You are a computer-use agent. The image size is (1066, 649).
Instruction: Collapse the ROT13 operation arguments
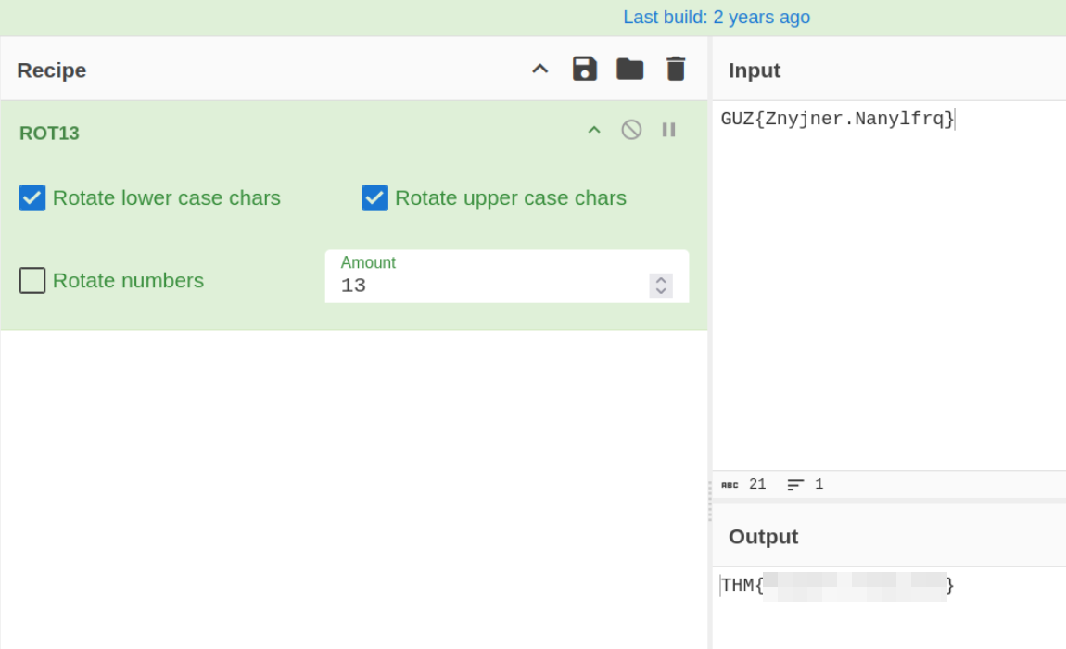[x=594, y=130]
